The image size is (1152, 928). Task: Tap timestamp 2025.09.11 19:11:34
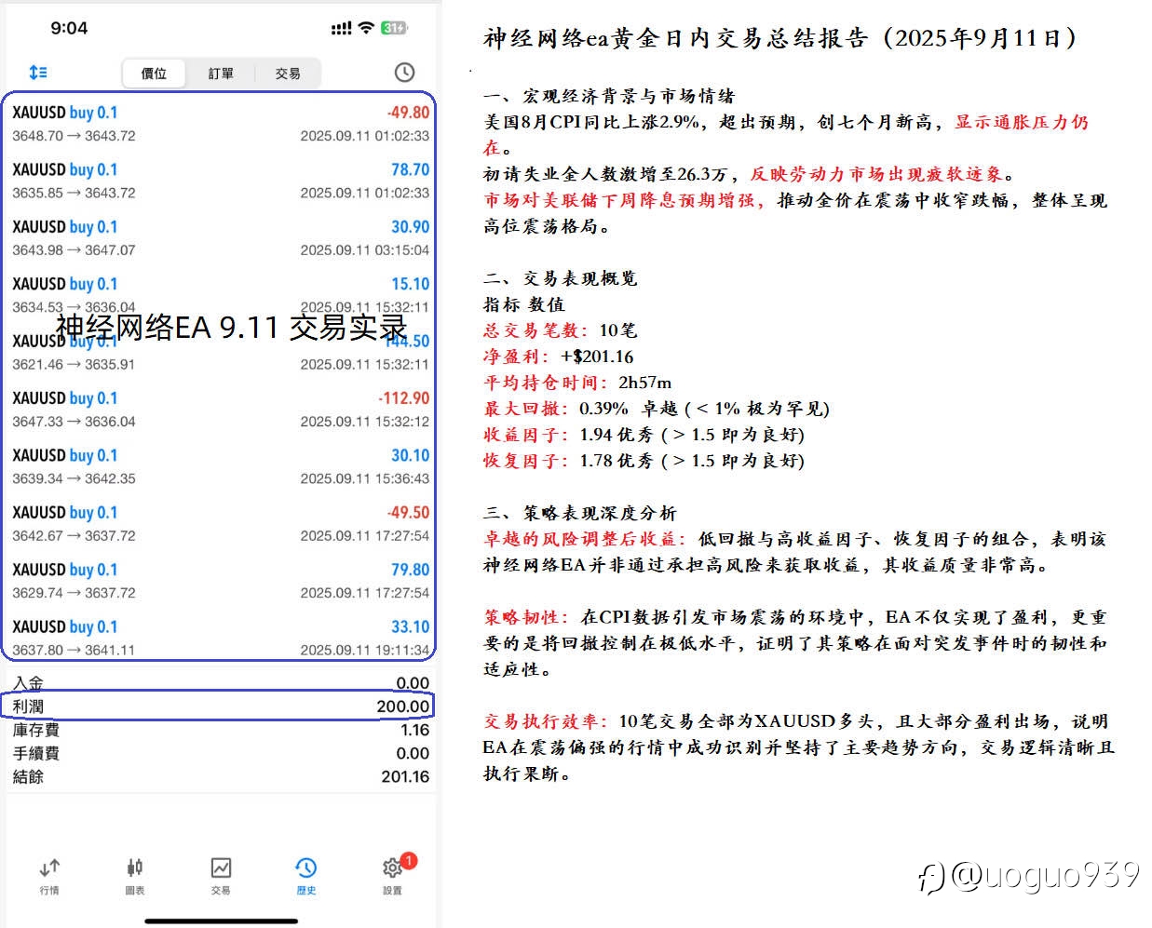(x=365, y=650)
